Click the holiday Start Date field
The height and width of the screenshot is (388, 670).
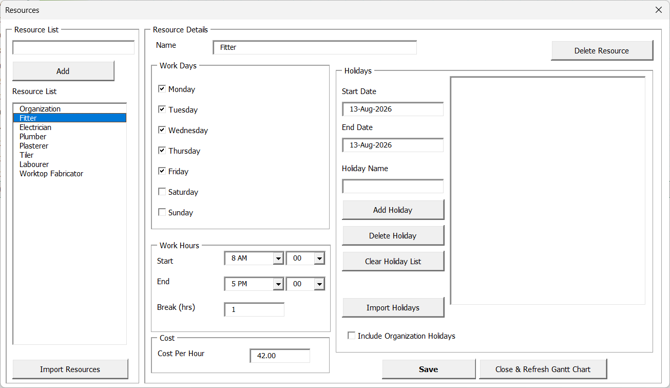tap(393, 109)
